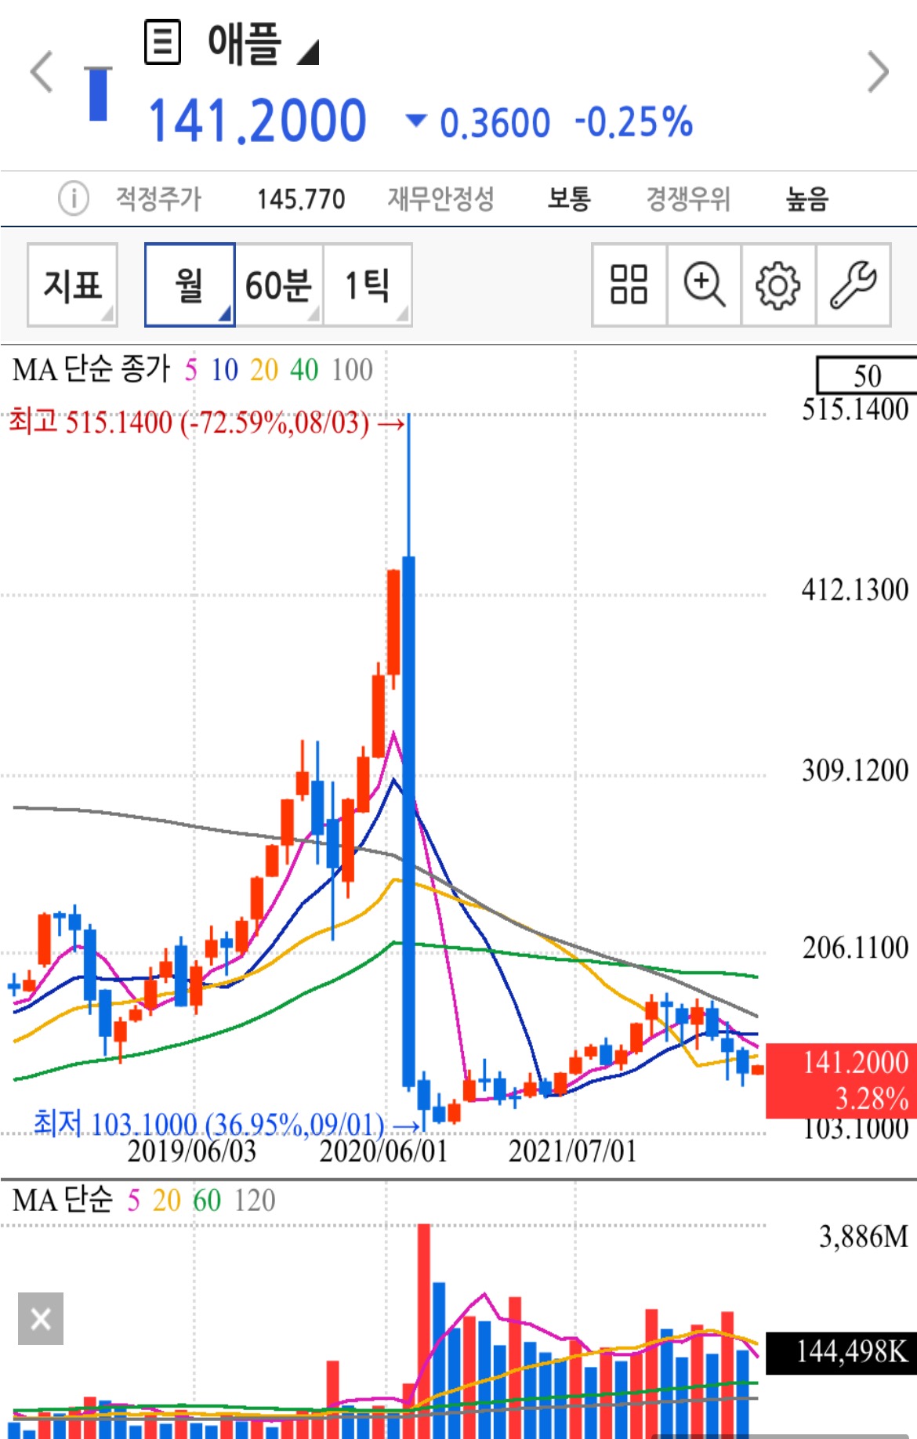Screen dimensions: 917x1439
Task: Open the grid layout view icon
Action: (629, 285)
